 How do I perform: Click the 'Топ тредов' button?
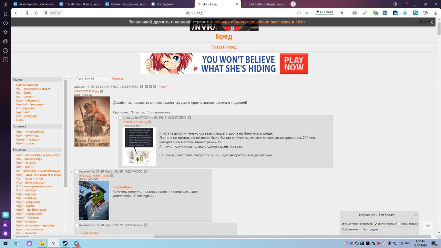370,229
